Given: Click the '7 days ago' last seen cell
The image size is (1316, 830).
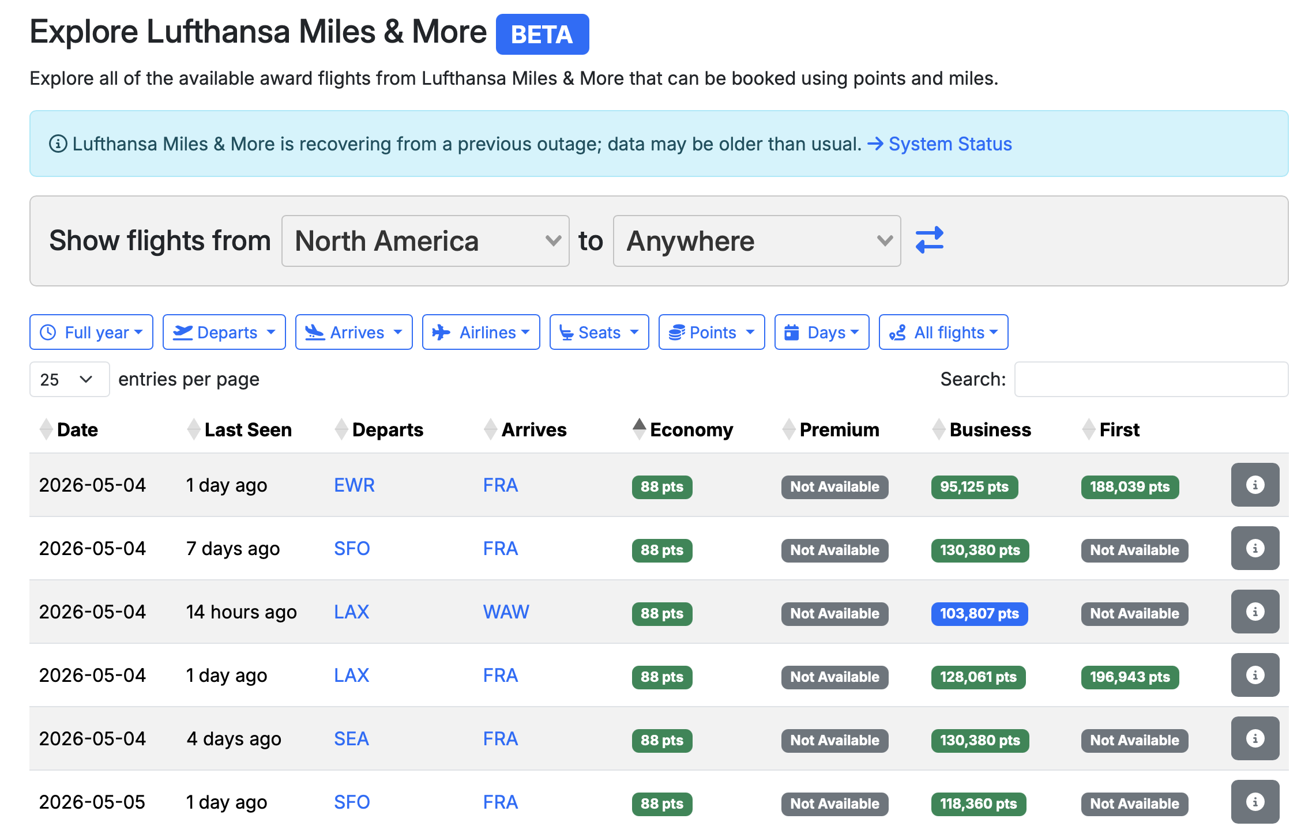Looking at the screenshot, I should click(232, 548).
